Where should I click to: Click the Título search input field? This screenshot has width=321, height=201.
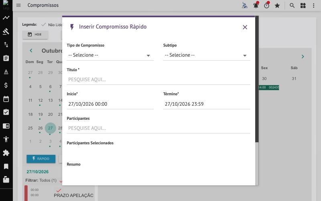[x=158, y=80]
